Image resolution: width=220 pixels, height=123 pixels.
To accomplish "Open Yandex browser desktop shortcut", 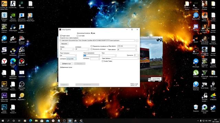I will point(4,62).
